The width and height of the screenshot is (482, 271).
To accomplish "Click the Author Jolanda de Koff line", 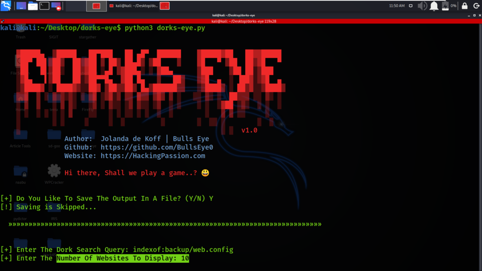I will pyautogui.click(x=136, y=139).
